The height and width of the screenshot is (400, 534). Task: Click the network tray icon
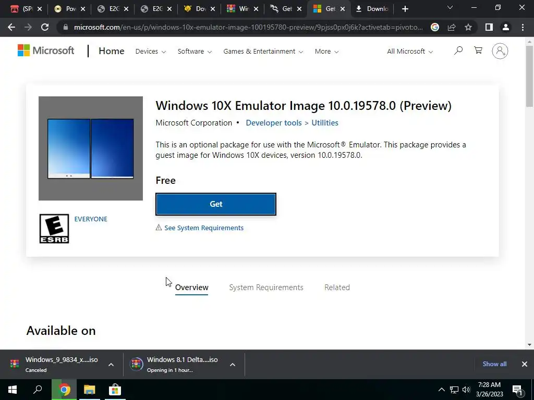tap(454, 390)
